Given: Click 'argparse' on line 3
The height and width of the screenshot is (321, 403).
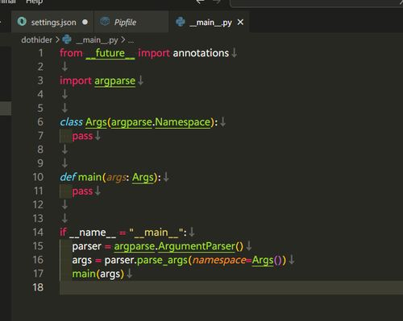Looking at the screenshot, I should [x=114, y=81].
